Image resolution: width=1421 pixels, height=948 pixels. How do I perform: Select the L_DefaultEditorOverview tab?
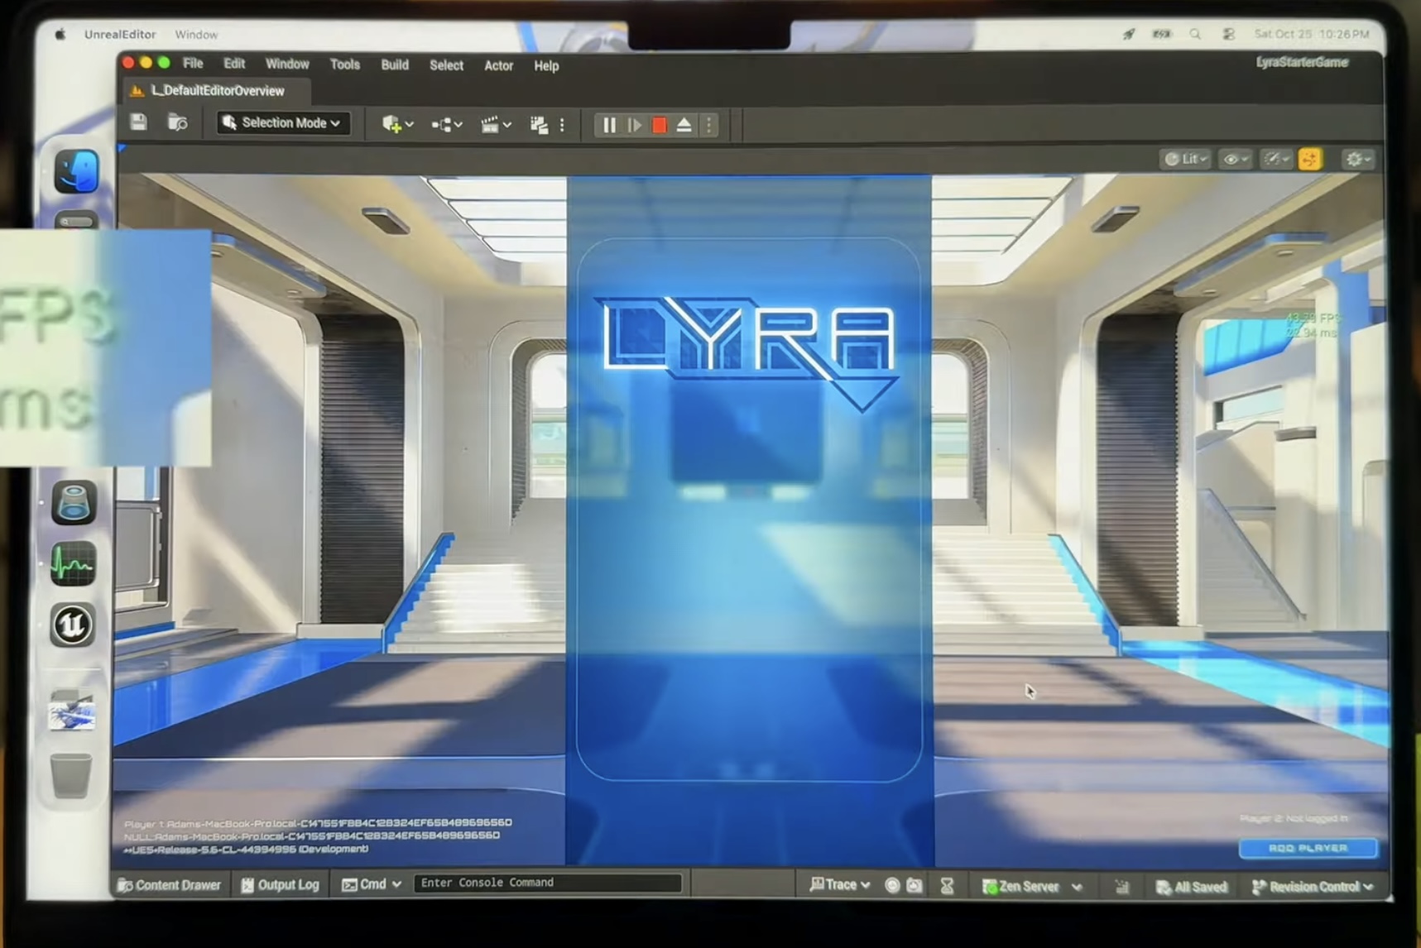[217, 91]
